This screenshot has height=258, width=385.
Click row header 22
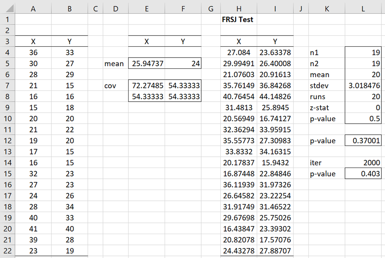pos(8,250)
